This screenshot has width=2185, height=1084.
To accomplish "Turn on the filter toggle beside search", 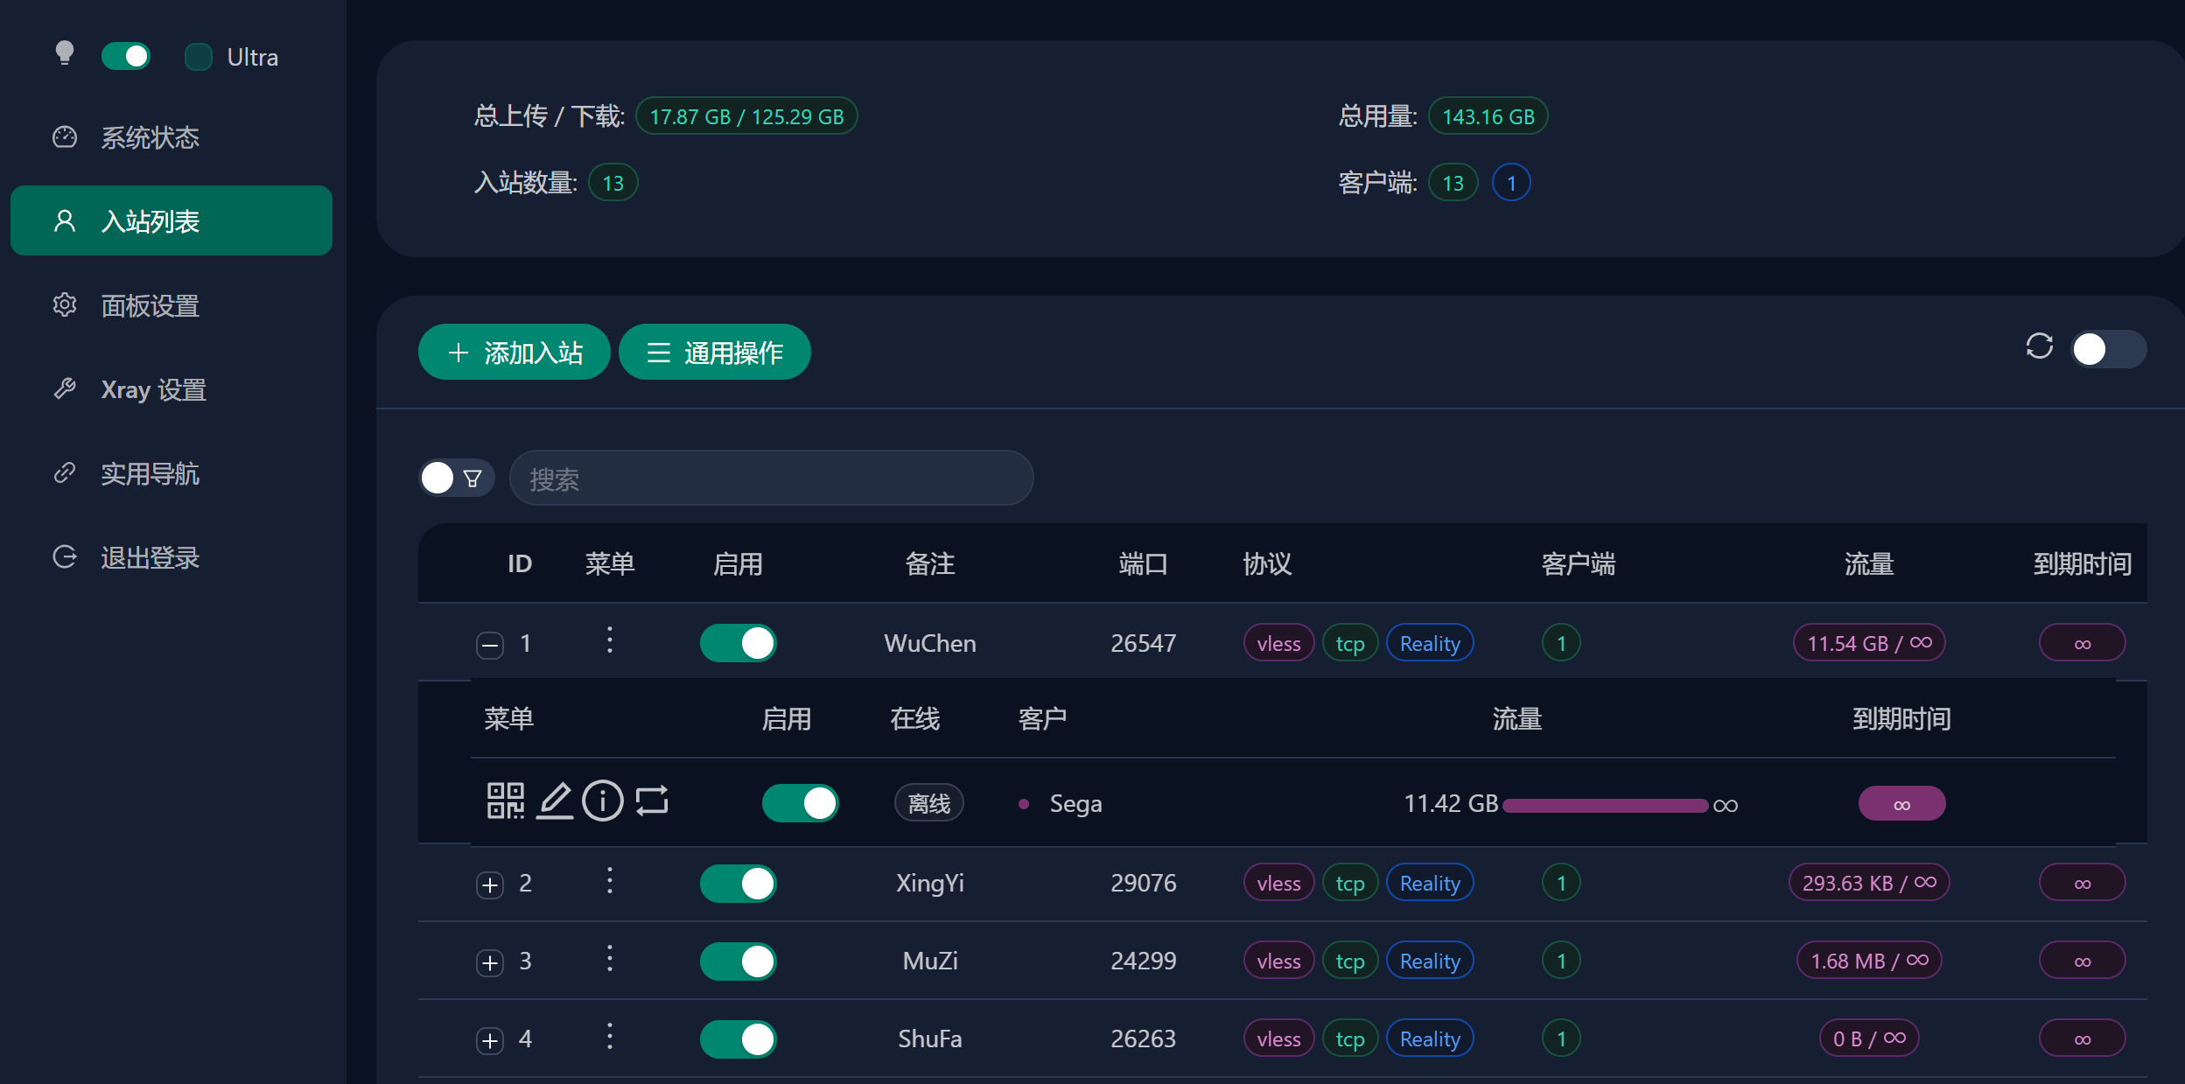I will [455, 478].
